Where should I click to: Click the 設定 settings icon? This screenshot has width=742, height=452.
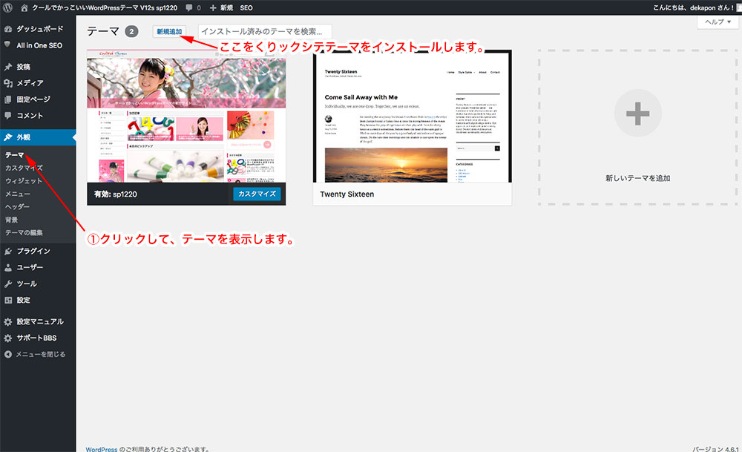coord(8,300)
